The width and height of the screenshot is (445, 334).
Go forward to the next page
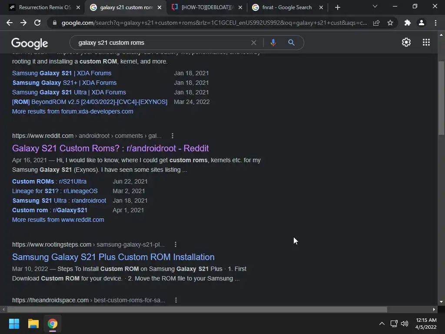23,23
